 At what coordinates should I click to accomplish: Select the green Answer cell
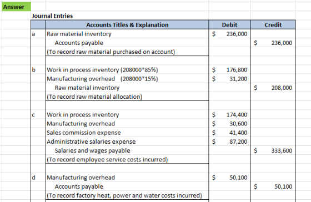pyautogui.click(x=16, y=7)
